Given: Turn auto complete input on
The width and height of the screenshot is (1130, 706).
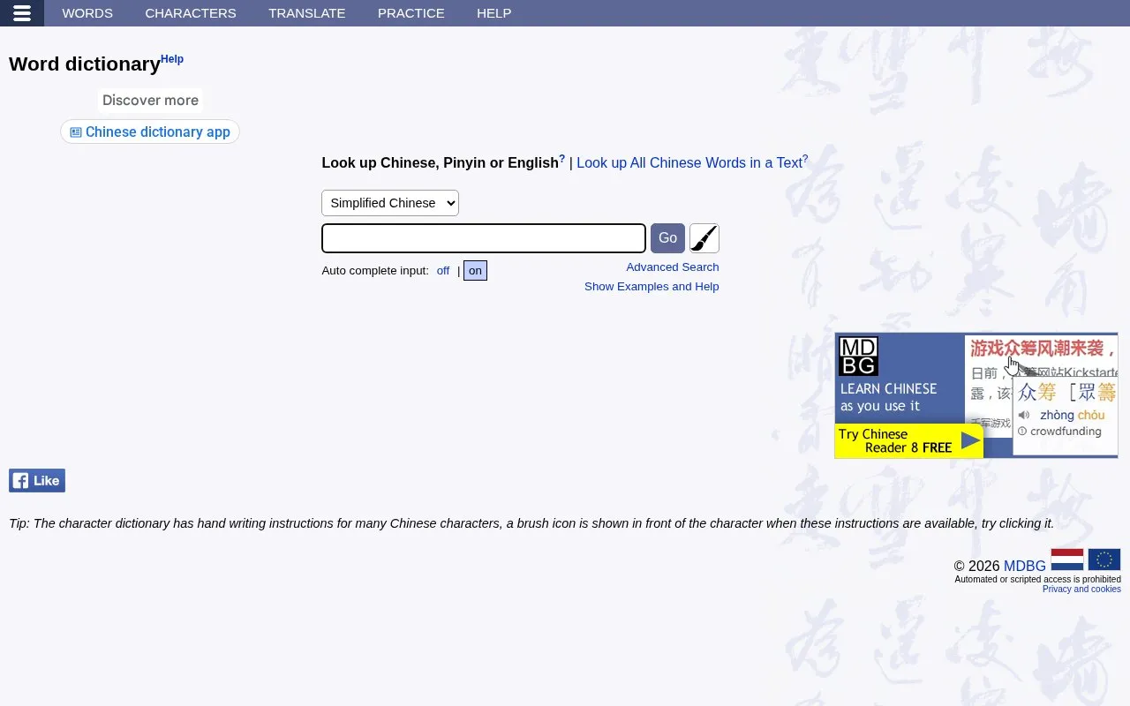Looking at the screenshot, I should pyautogui.click(x=475, y=271).
